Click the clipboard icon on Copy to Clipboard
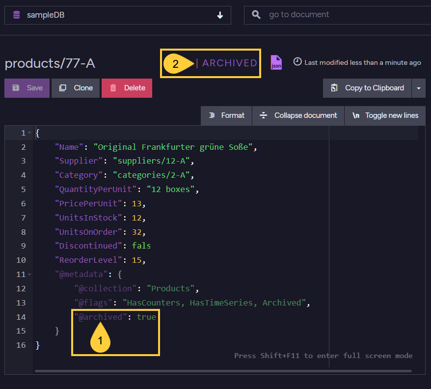 [x=334, y=87]
